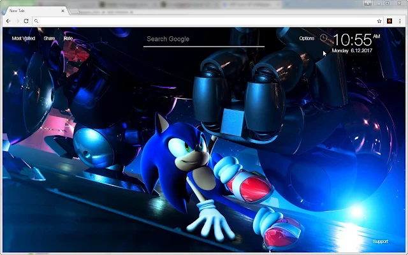
Task: Select the New Tab tab
Action: tap(35, 11)
